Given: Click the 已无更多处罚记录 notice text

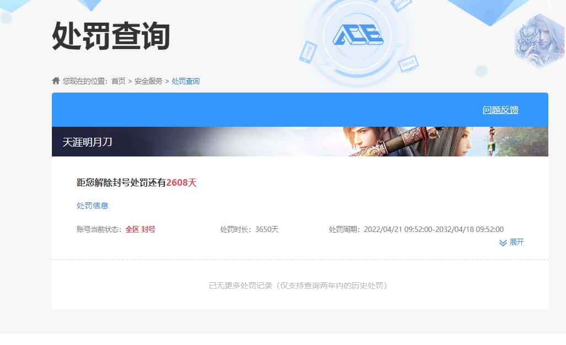Looking at the screenshot, I should point(300,285).
